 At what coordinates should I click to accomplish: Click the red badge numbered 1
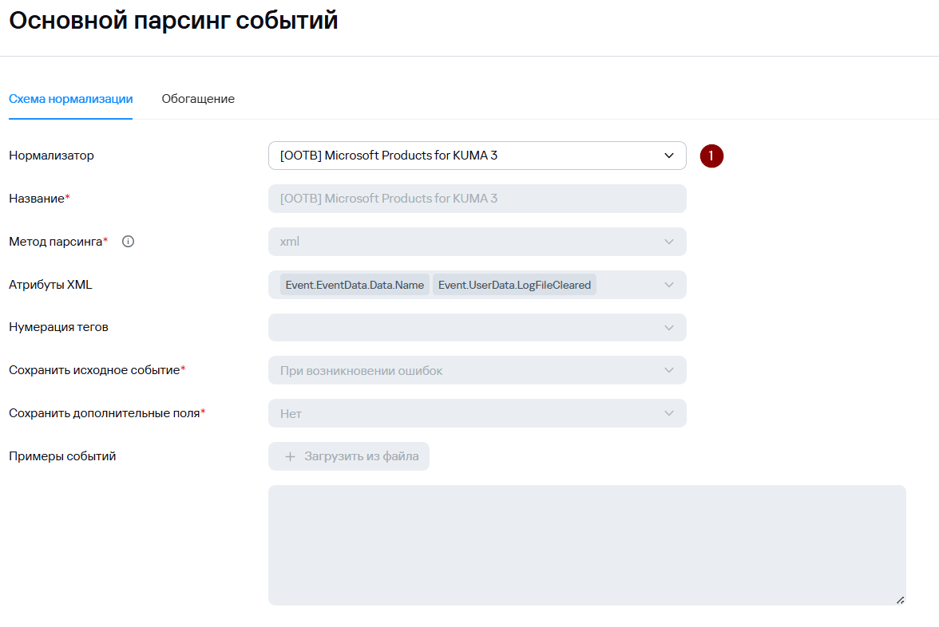[711, 156]
